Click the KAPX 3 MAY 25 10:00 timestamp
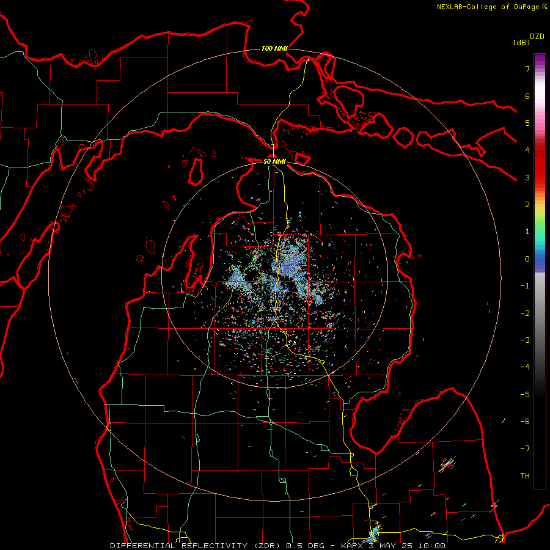Viewport: 550px width, 550px height. [x=393, y=546]
